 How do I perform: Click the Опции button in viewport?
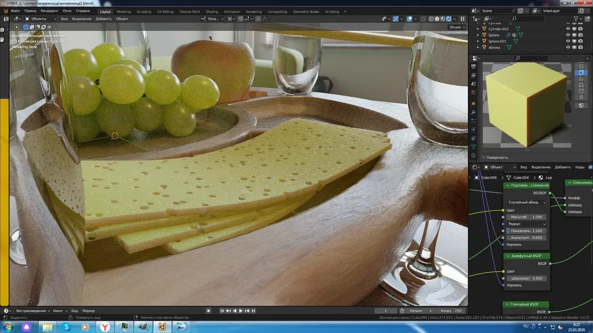click(x=457, y=27)
